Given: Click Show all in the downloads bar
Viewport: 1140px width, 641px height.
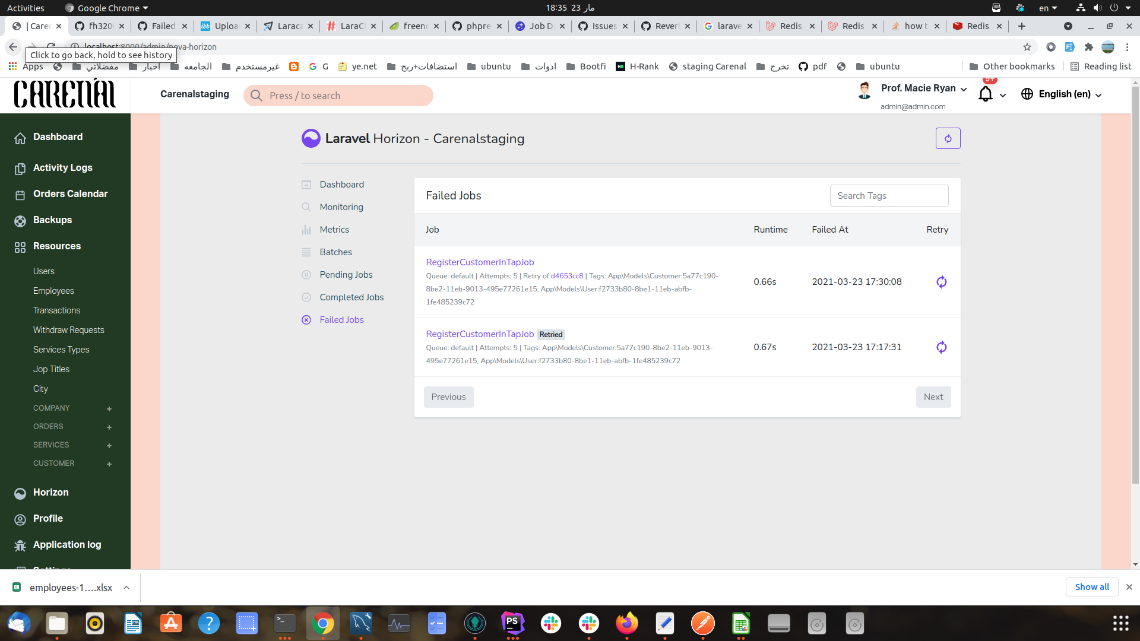Looking at the screenshot, I should point(1092,587).
